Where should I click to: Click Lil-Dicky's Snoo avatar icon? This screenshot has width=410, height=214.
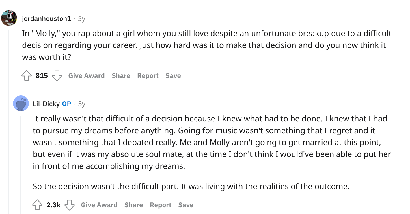21,104
